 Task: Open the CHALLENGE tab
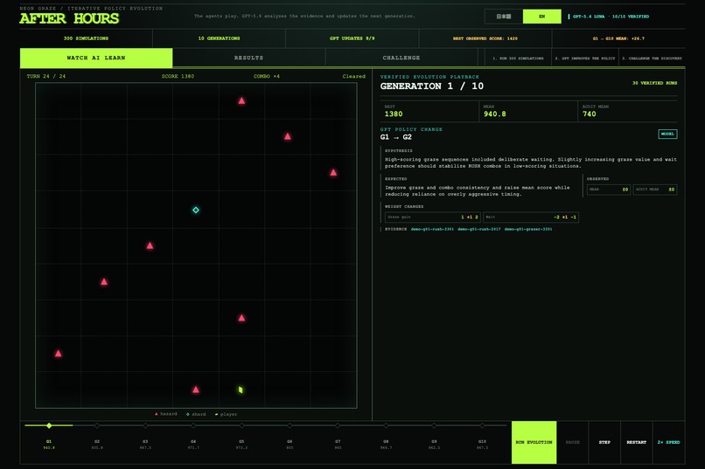click(x=401, y=58)
